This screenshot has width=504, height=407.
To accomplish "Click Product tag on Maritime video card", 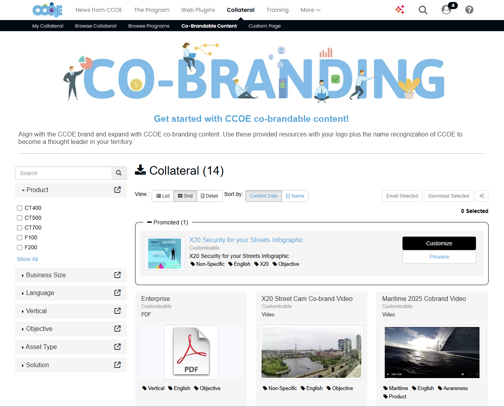I will point(395,397).
